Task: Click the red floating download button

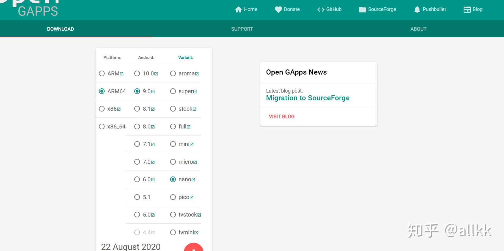Action: point(194,247)
